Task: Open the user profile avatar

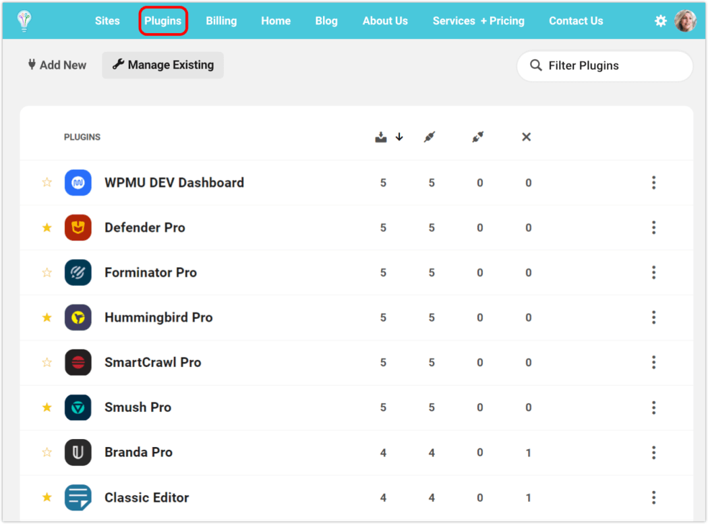Action: pos(685,21)
